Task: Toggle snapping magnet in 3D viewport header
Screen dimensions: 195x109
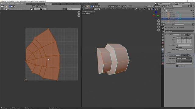Action: tap(122, 6)
